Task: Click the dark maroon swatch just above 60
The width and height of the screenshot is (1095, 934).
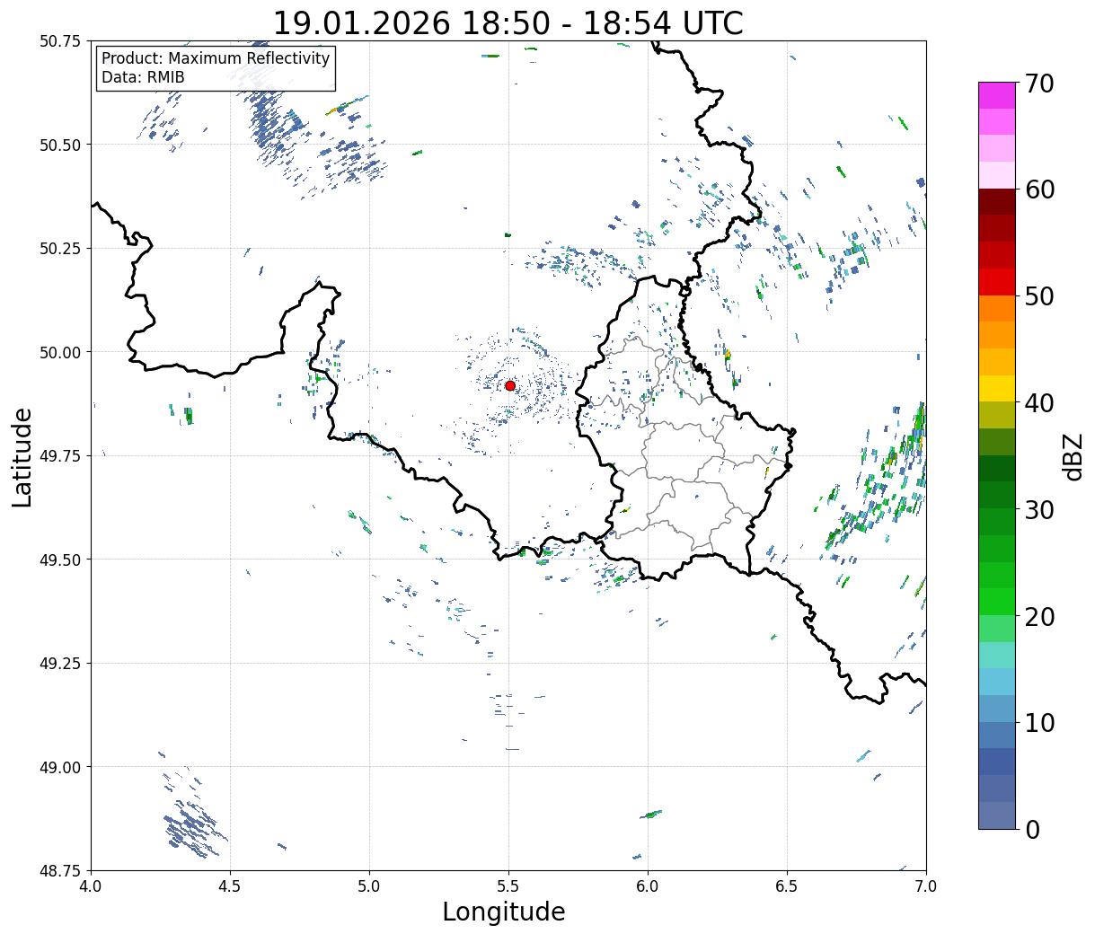Action: point(997,202)
